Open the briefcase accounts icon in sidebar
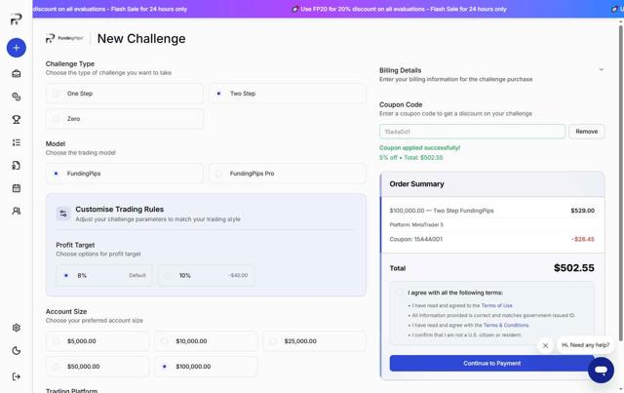 point(17,74)
